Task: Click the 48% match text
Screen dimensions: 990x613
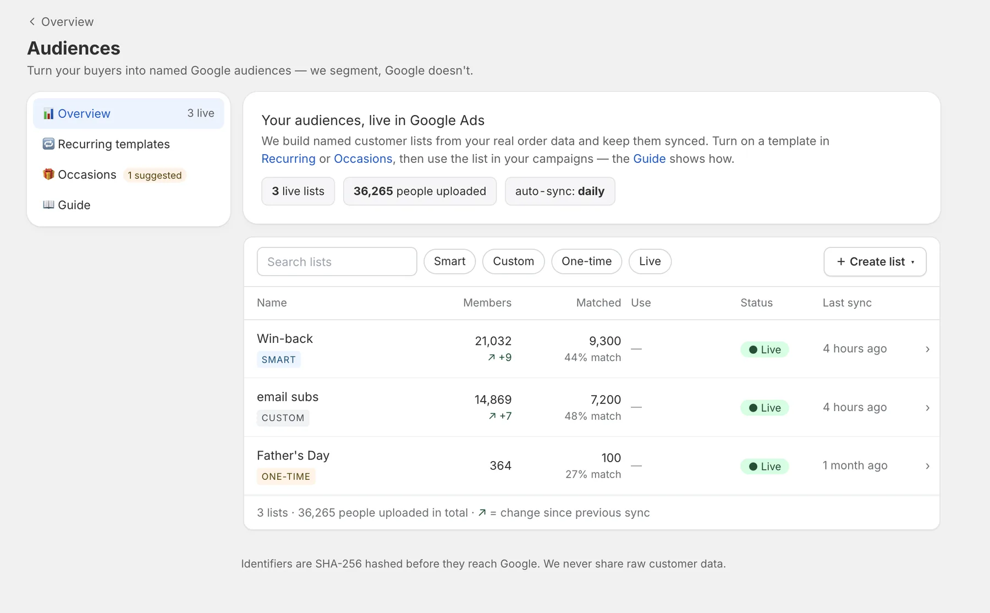Action: coord(592,417)
